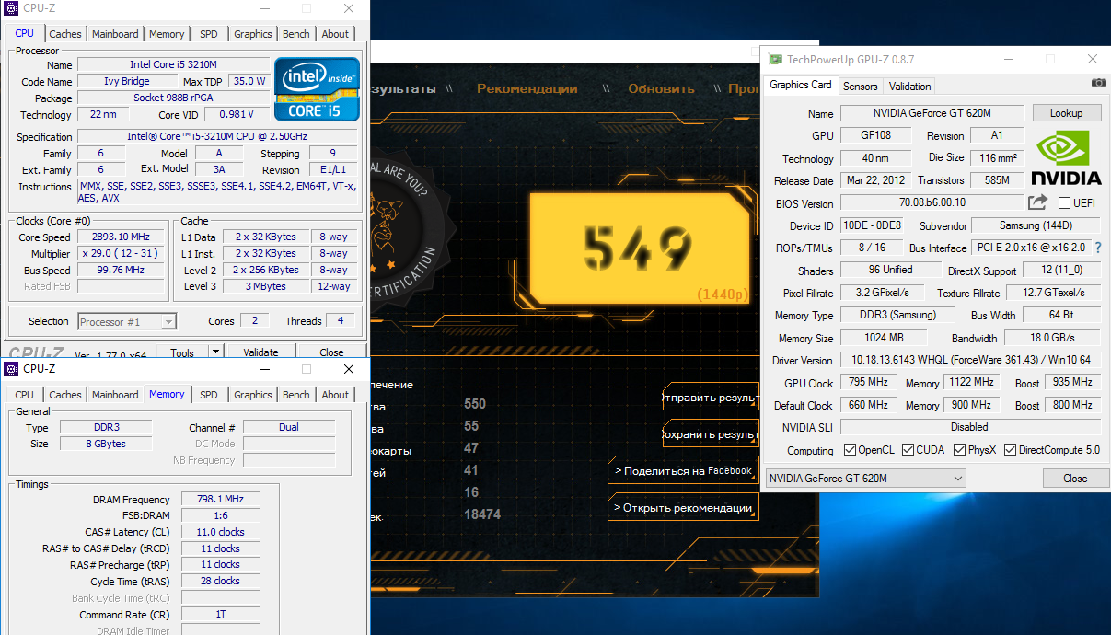1111x635 pixels.
Task: Toggle the CUDA checkbox
Action: tap(908, 450)
